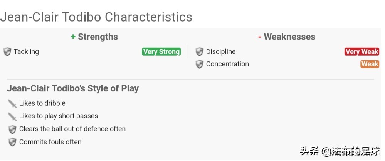Select the Discipline weakness label
This screenshot has width=385, height=161.
coord(221,52)
